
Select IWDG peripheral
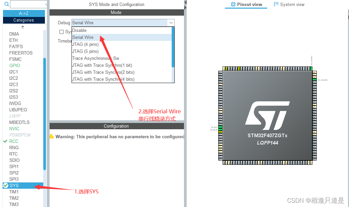[x=15, y=103]
